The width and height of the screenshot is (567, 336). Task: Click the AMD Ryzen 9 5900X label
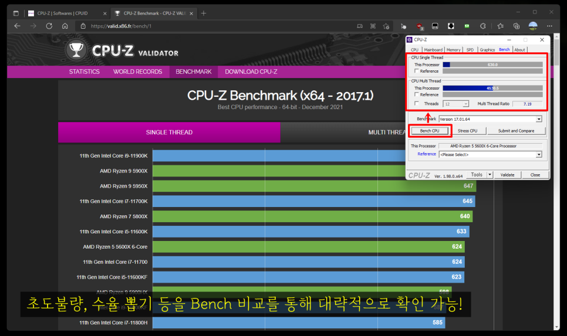(x=124, y=171)
